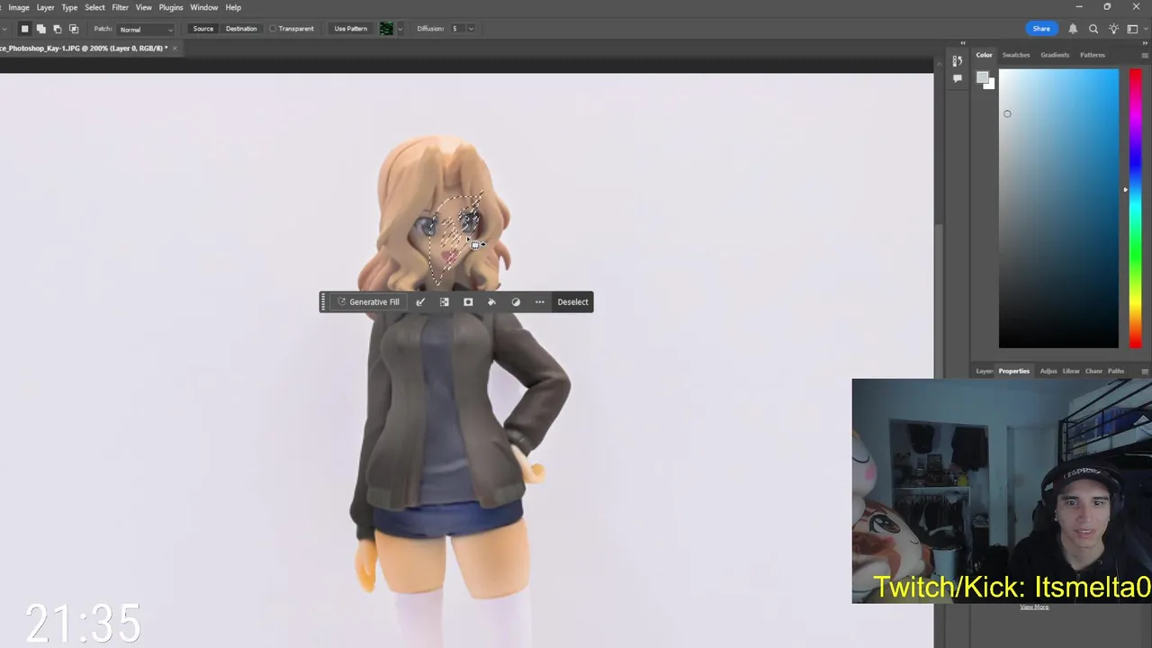
Task: Open the View menu
Action: (x=143, y=7)
